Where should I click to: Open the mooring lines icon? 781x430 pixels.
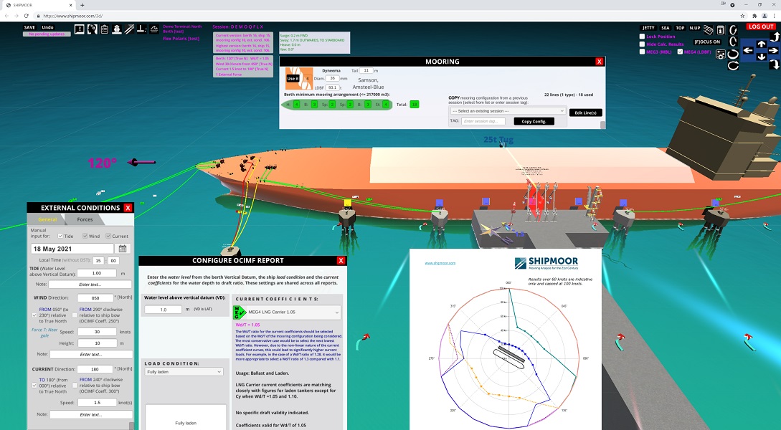pyautogui.click(x=129, y=29)
